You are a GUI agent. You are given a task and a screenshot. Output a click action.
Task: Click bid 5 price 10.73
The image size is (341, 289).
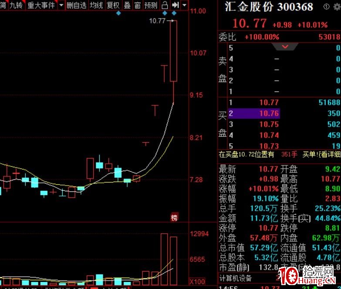269,146
